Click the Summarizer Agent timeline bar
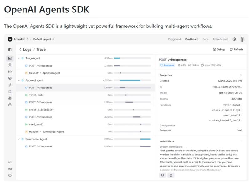This screenshot has height=188, width=249. [145, 139]
